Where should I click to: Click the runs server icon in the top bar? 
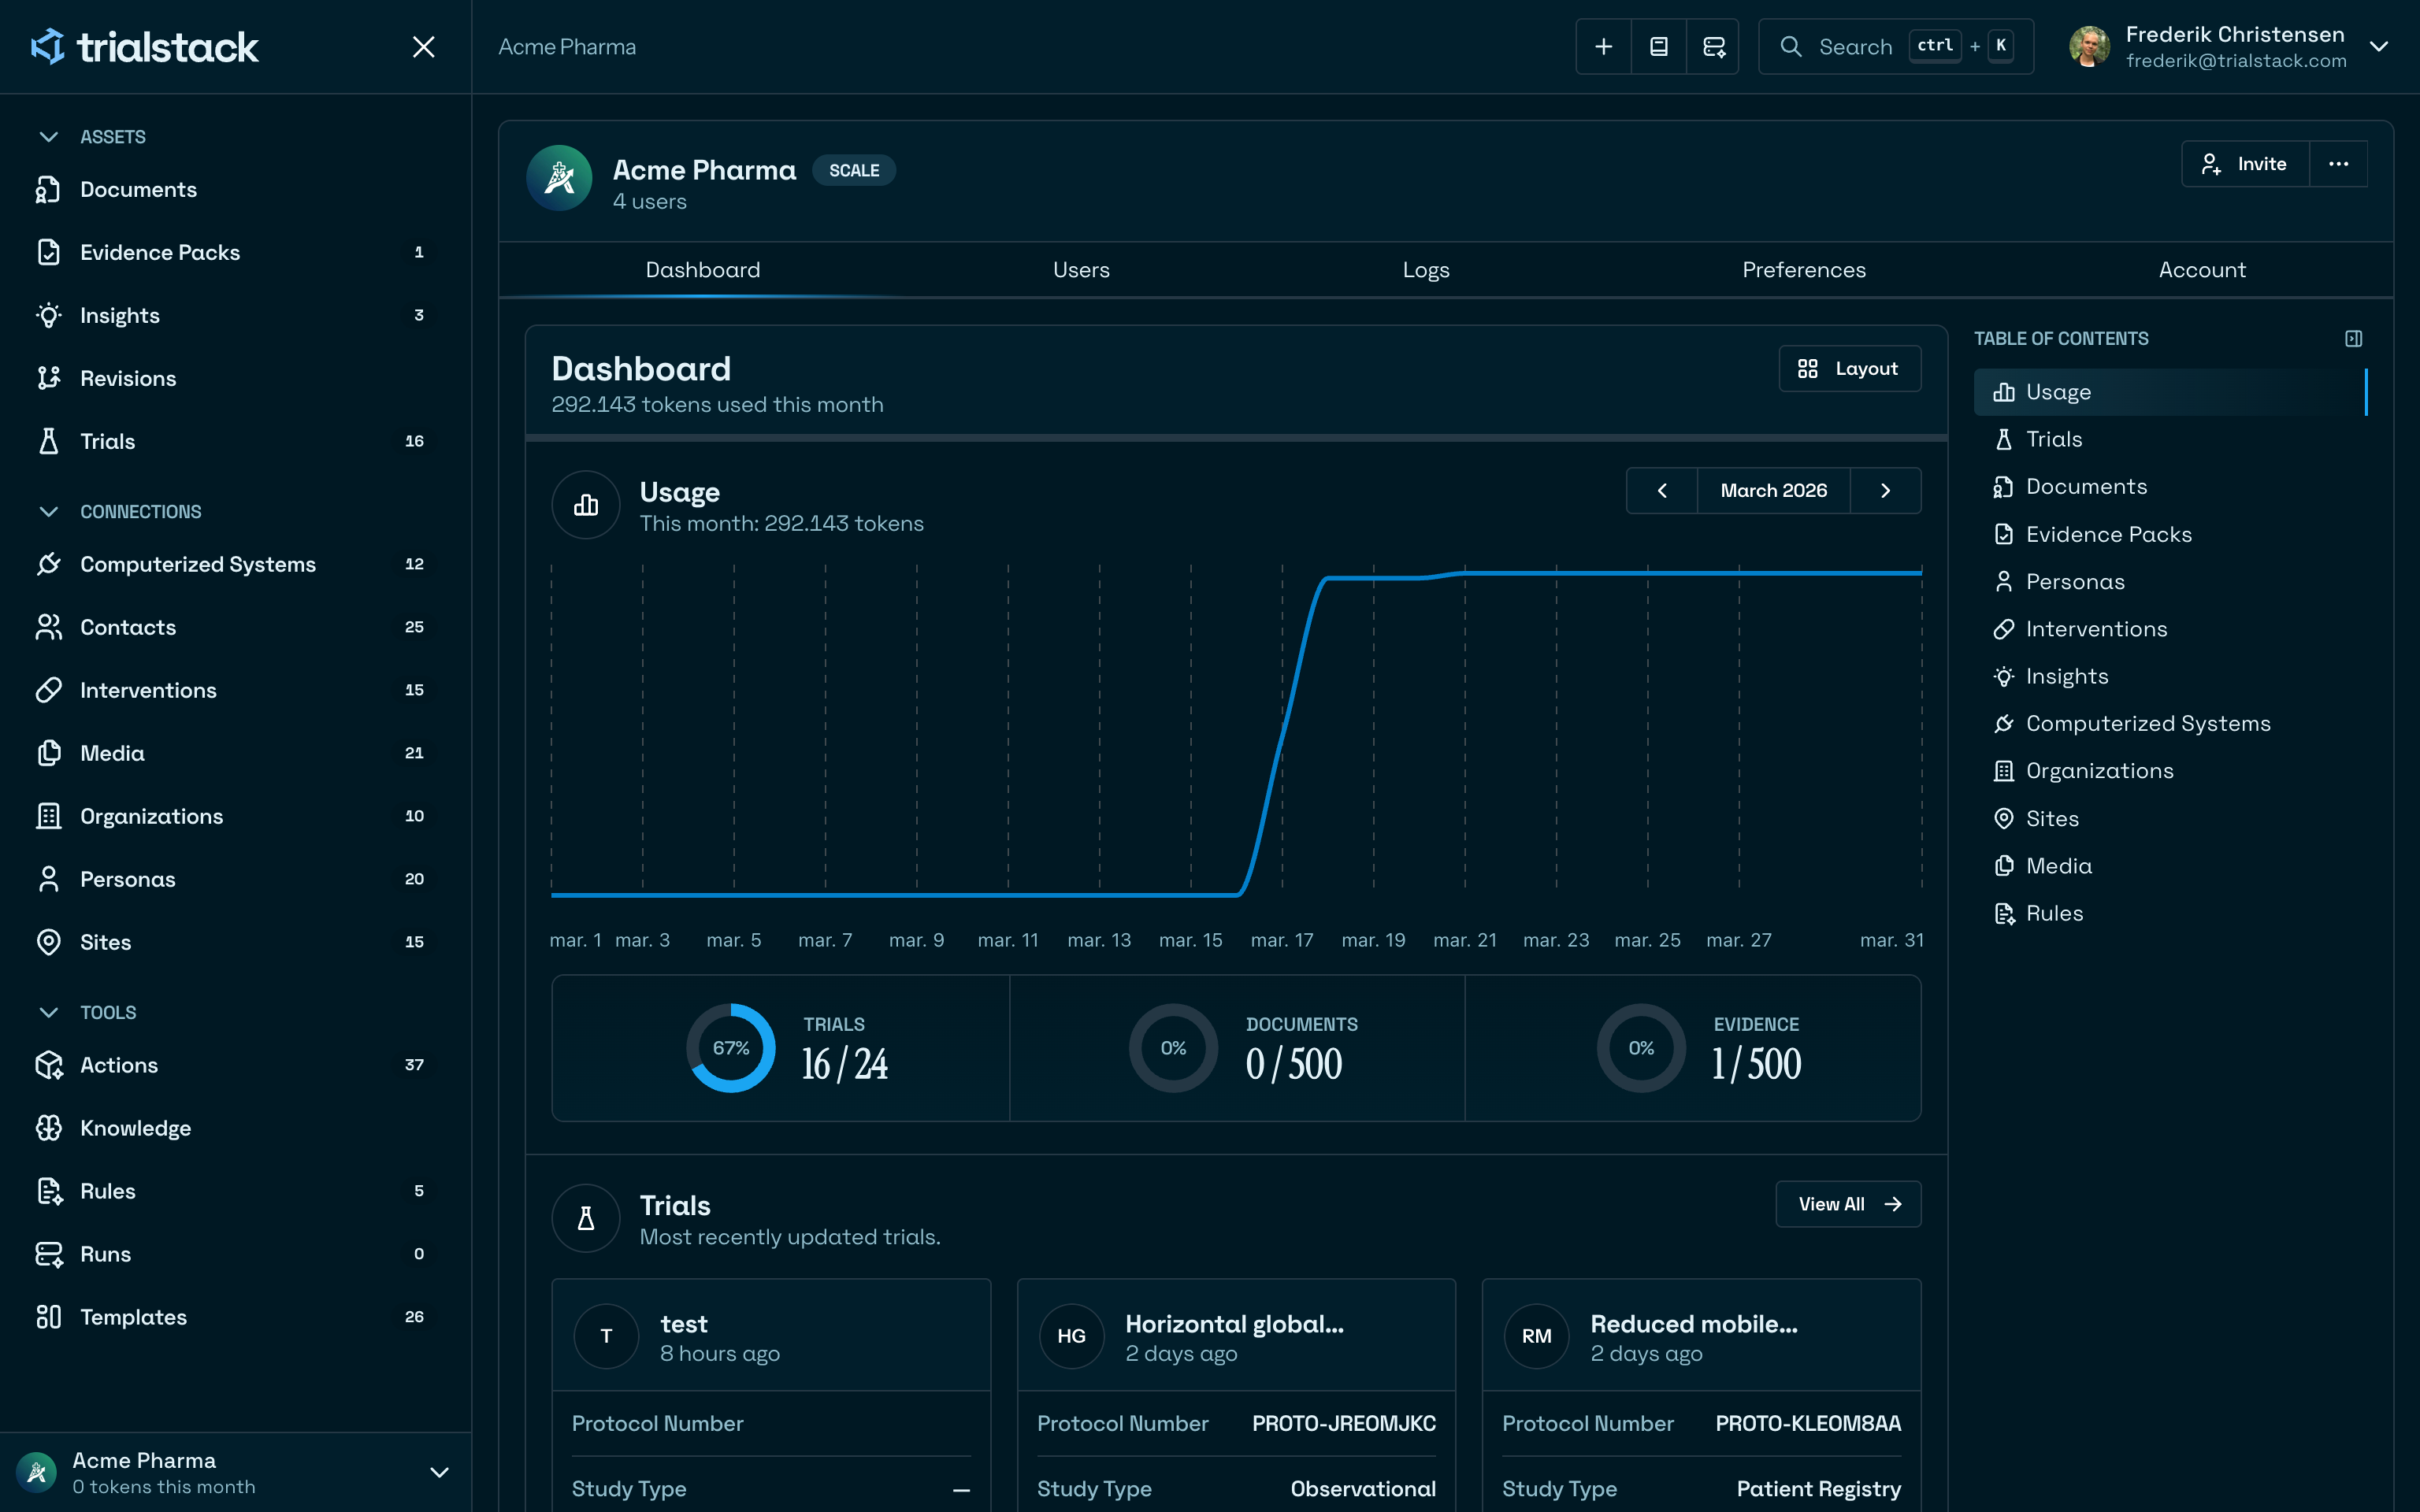[x=1713, y=47]
